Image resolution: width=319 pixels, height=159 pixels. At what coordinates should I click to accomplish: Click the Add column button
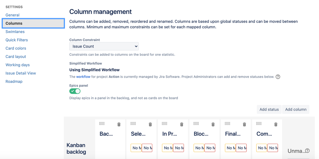296,109
